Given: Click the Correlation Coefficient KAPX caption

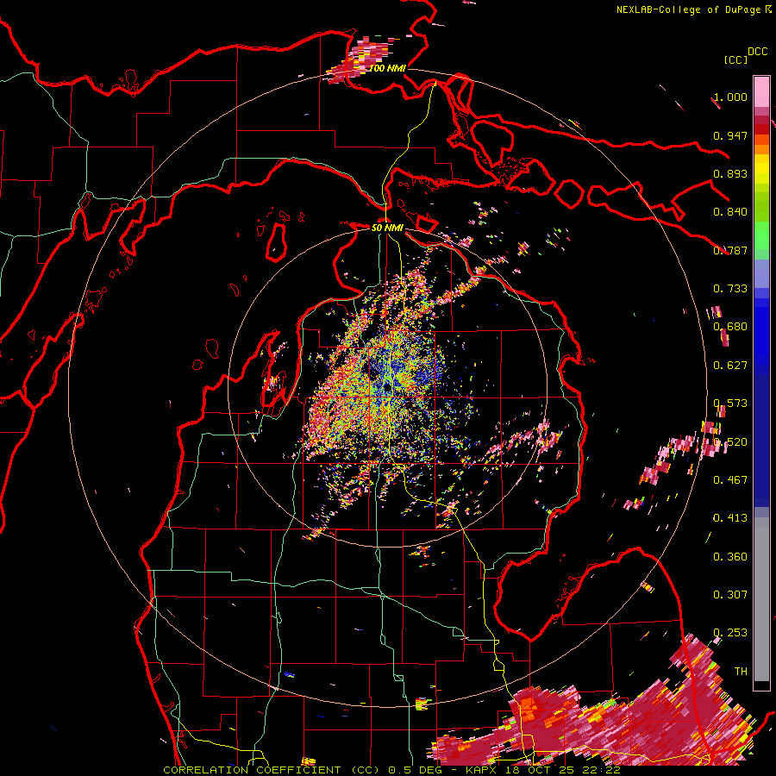Looking at the screenshot, I should (x=391, y=770).
